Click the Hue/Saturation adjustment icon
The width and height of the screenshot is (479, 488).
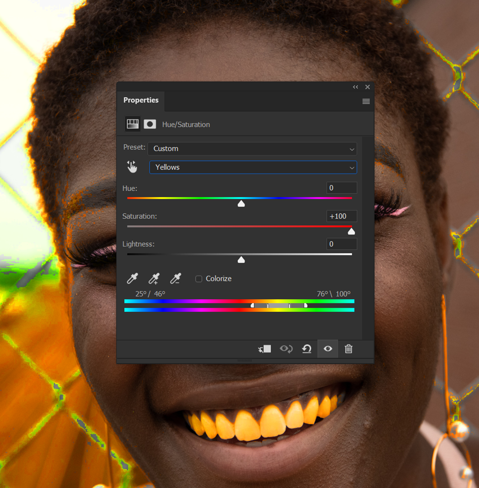pyautogui.click(x=133, y=124)
